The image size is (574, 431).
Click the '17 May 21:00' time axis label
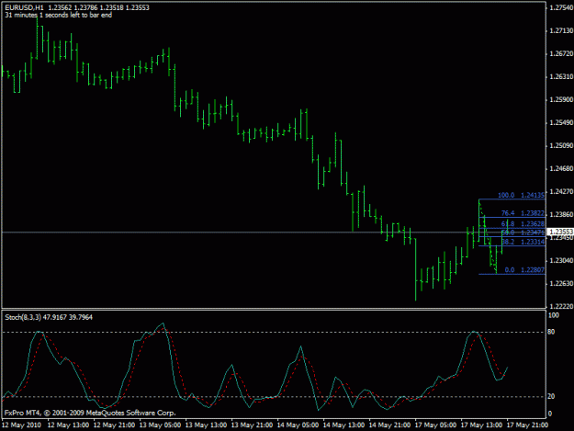pyautogui.click(x=527, y=425)
